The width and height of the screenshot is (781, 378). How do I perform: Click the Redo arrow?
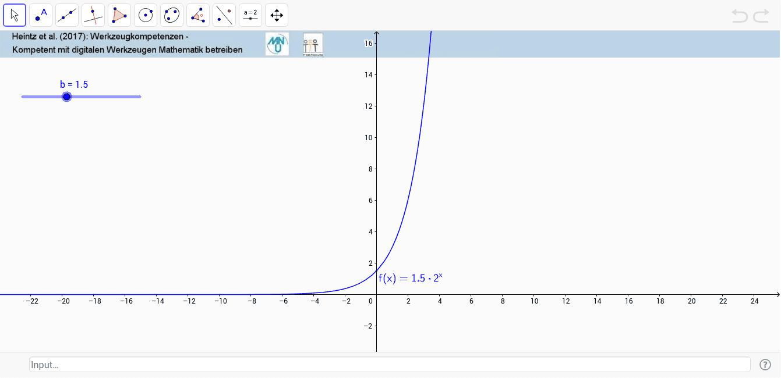coord(761,16)
